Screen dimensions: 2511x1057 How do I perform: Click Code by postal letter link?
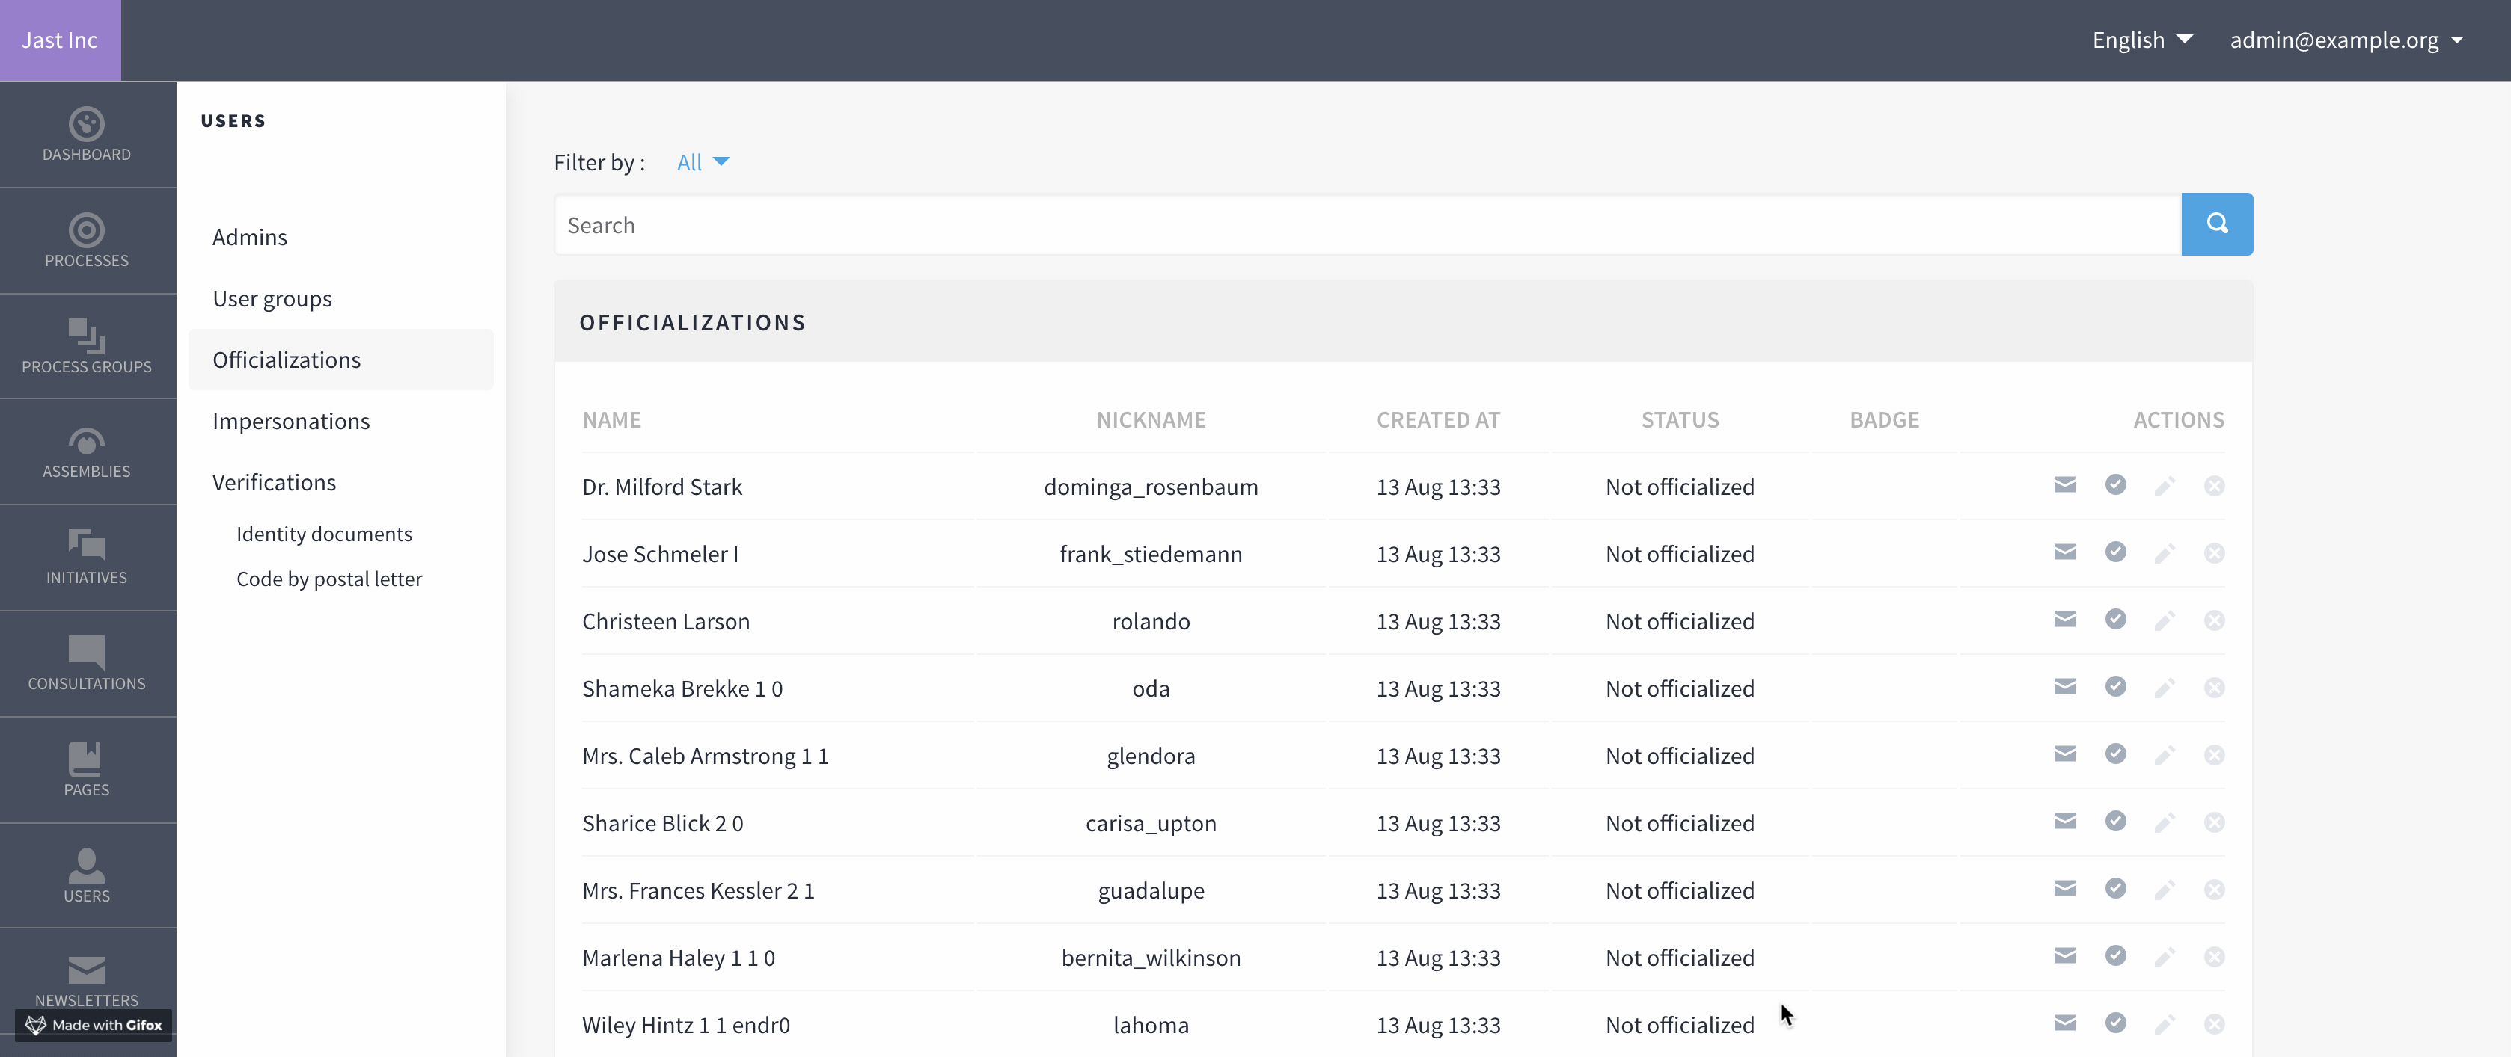328,579
